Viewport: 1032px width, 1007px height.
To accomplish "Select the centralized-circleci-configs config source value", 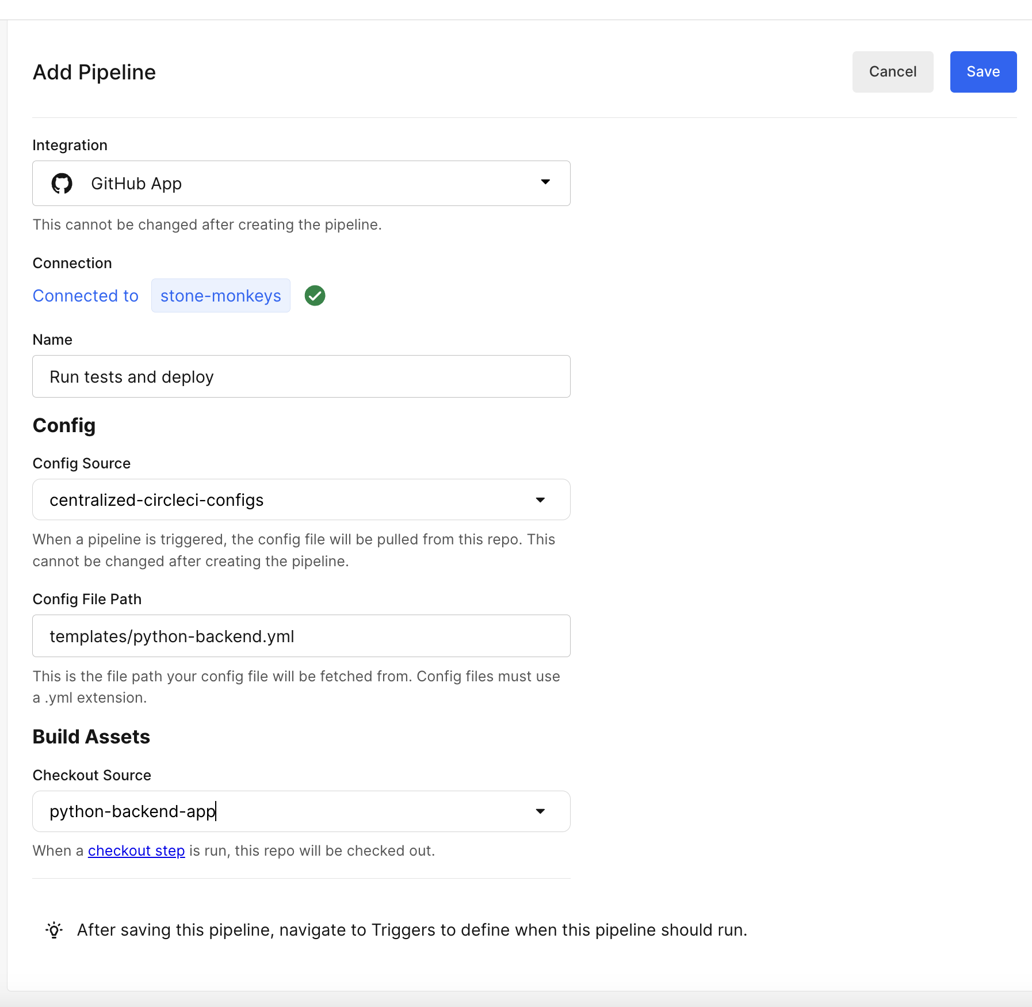I will [x=157, y=499].
